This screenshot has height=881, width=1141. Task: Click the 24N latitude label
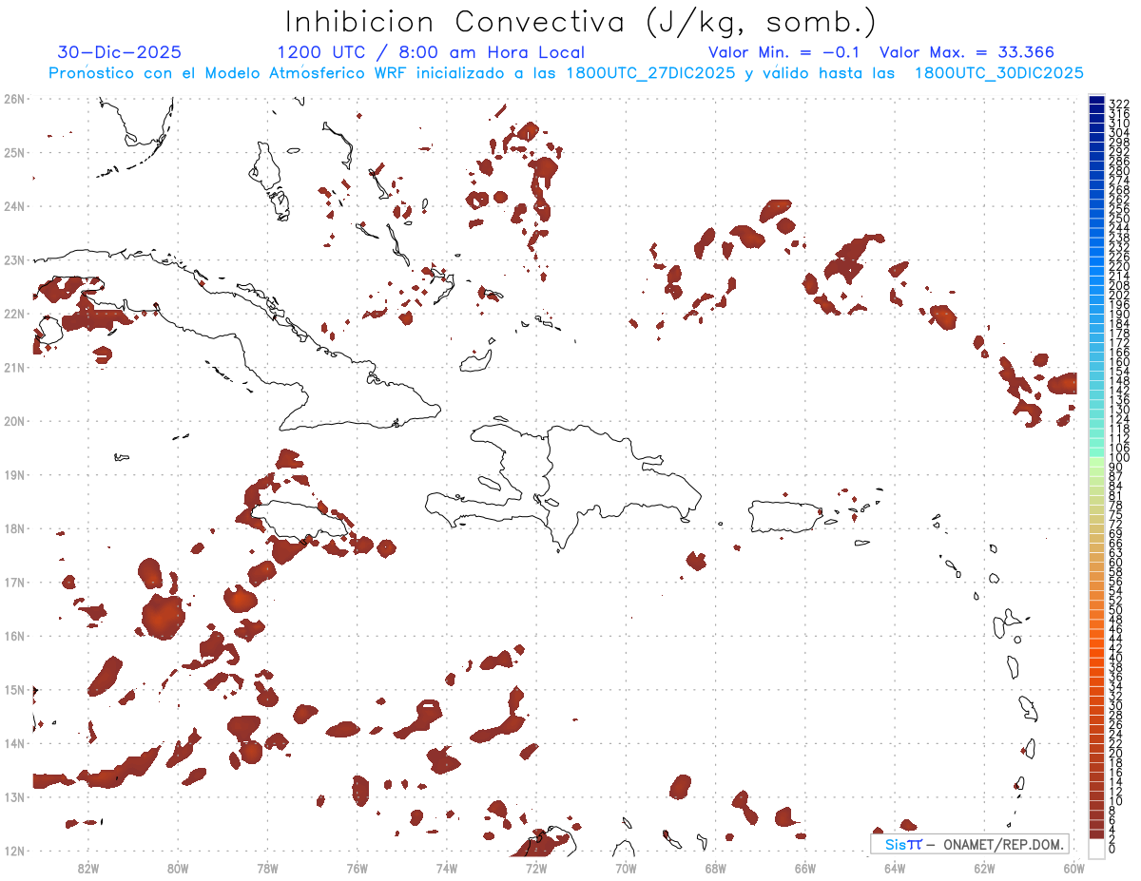pyautogui.click(x=14, y=206)
